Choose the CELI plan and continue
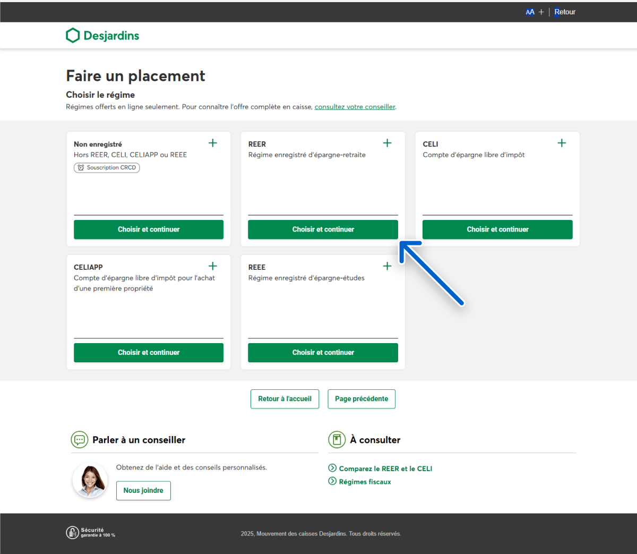637x554 pixels. point(497,229)
